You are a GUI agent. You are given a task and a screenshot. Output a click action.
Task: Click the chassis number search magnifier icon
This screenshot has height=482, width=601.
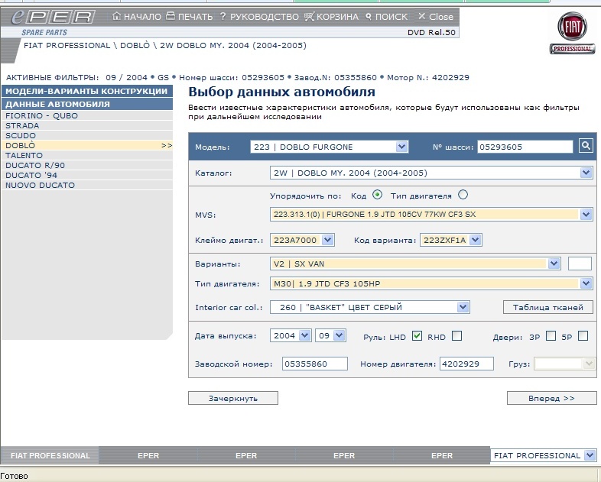pos(586,146)
